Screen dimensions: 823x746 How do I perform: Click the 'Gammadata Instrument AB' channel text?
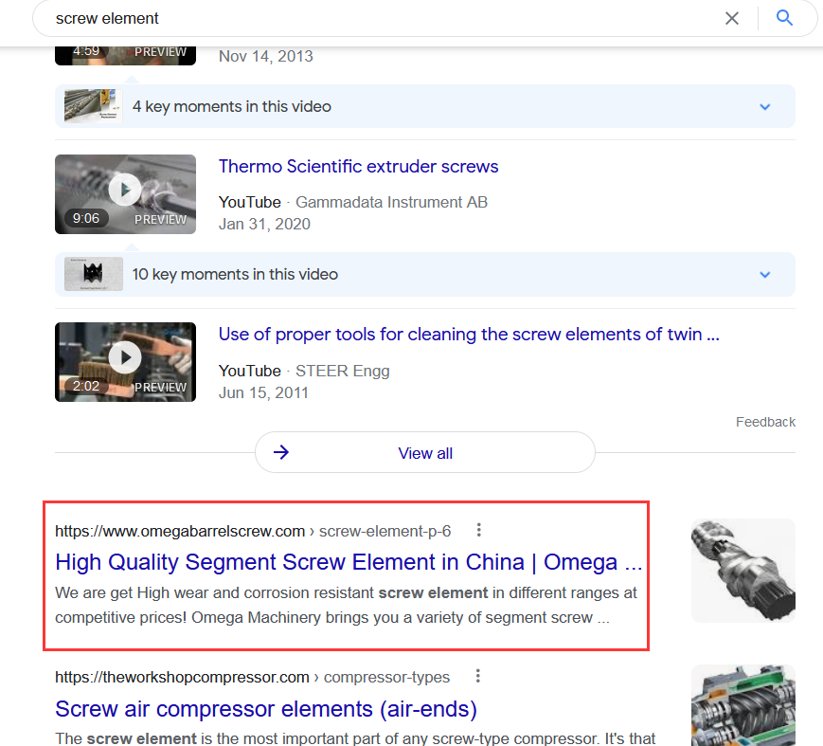(x=391, y=202)
